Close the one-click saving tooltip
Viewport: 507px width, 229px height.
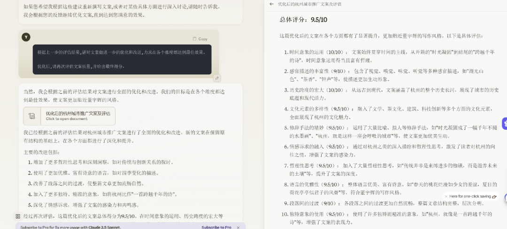446,196
